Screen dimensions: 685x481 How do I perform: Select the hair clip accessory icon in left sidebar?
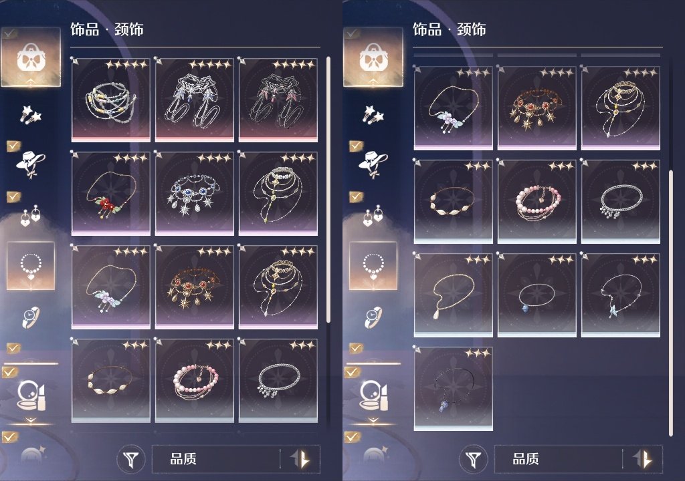[x=30, y=115]
